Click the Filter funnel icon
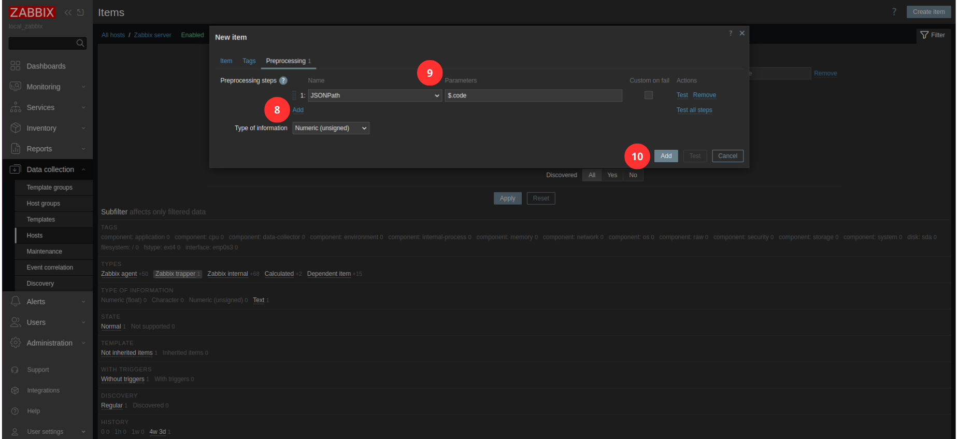The height and width of the screenshot is (439, 958). 924,35
